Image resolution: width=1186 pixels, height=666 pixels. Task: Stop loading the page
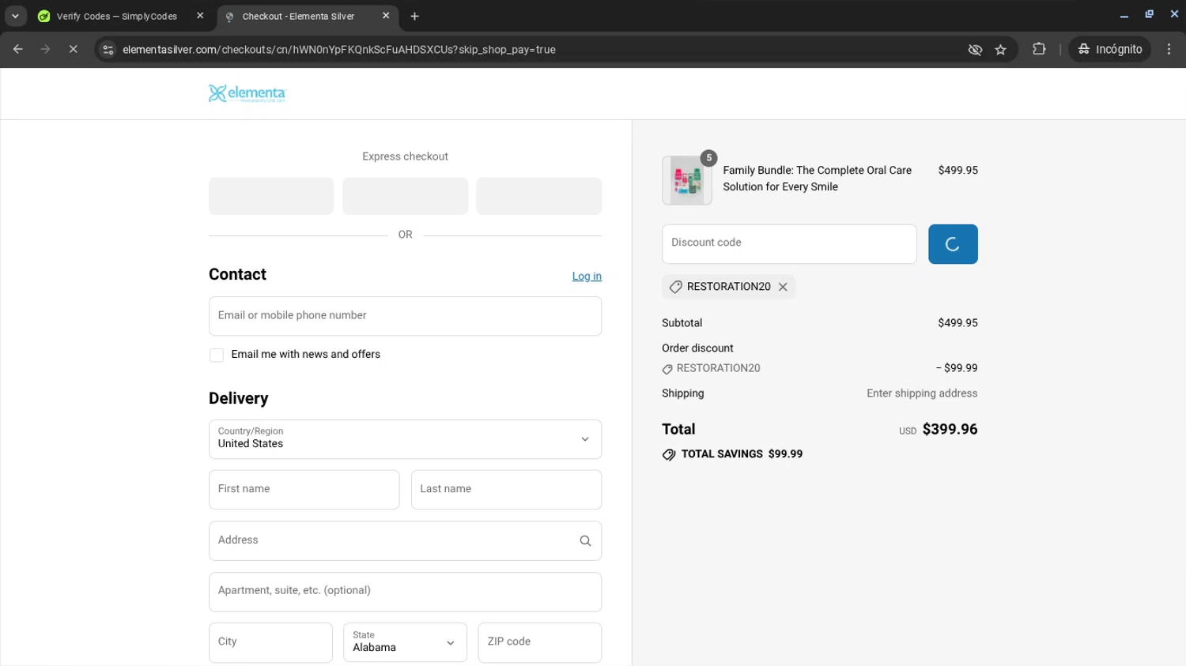point(73,49)
